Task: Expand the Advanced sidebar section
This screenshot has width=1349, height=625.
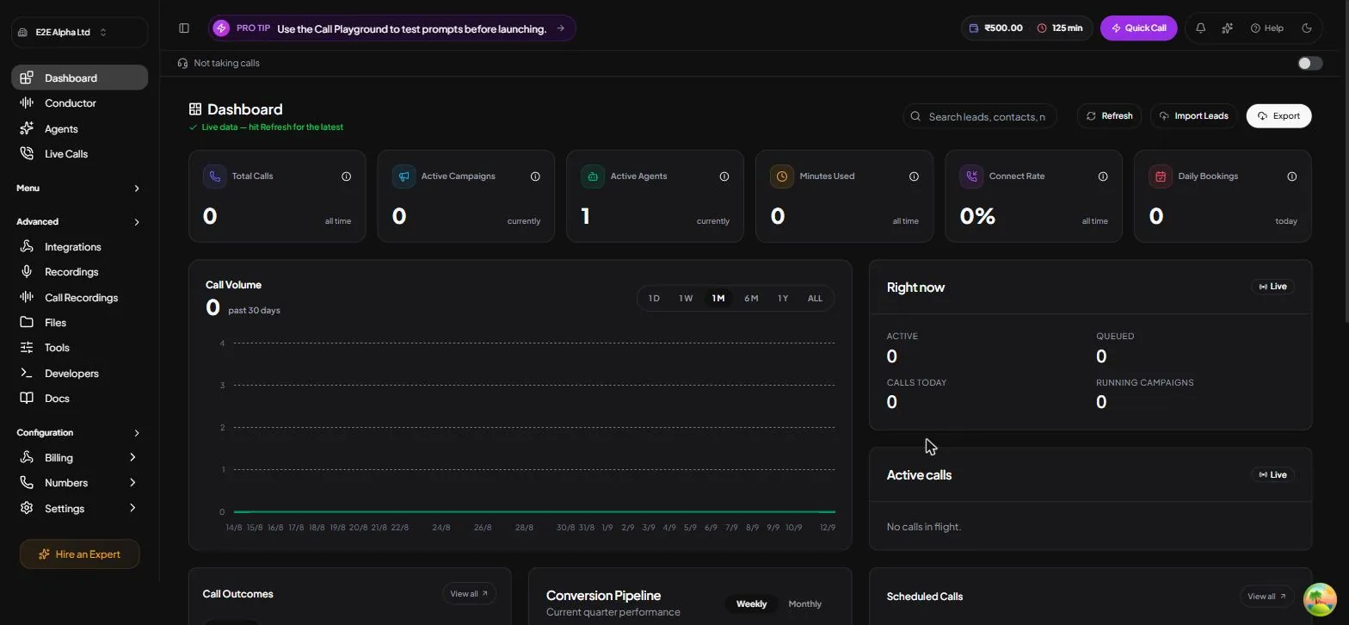Action: tap(78, 222)
